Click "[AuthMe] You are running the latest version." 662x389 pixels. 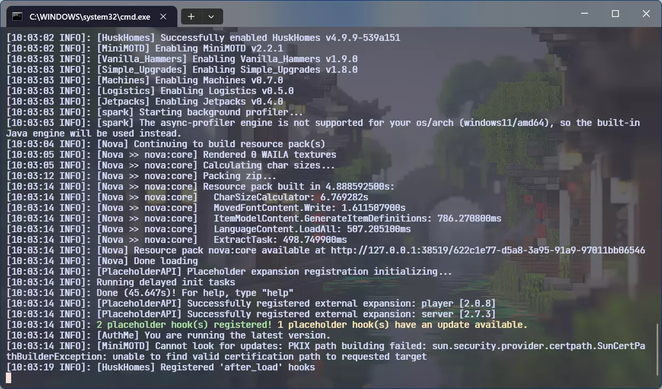click(214, 335)
